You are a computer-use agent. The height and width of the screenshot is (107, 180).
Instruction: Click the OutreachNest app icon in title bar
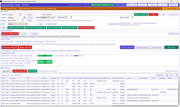pos(1,1)
